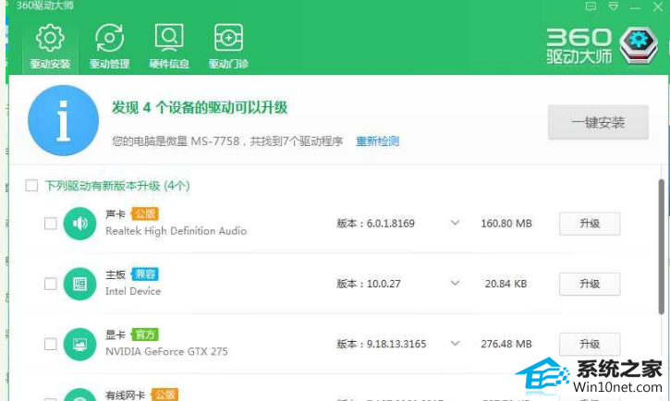Expand version dropdown for 10.0.27
Viewport: 670px width, 401px height.
(x=455, y=283)
